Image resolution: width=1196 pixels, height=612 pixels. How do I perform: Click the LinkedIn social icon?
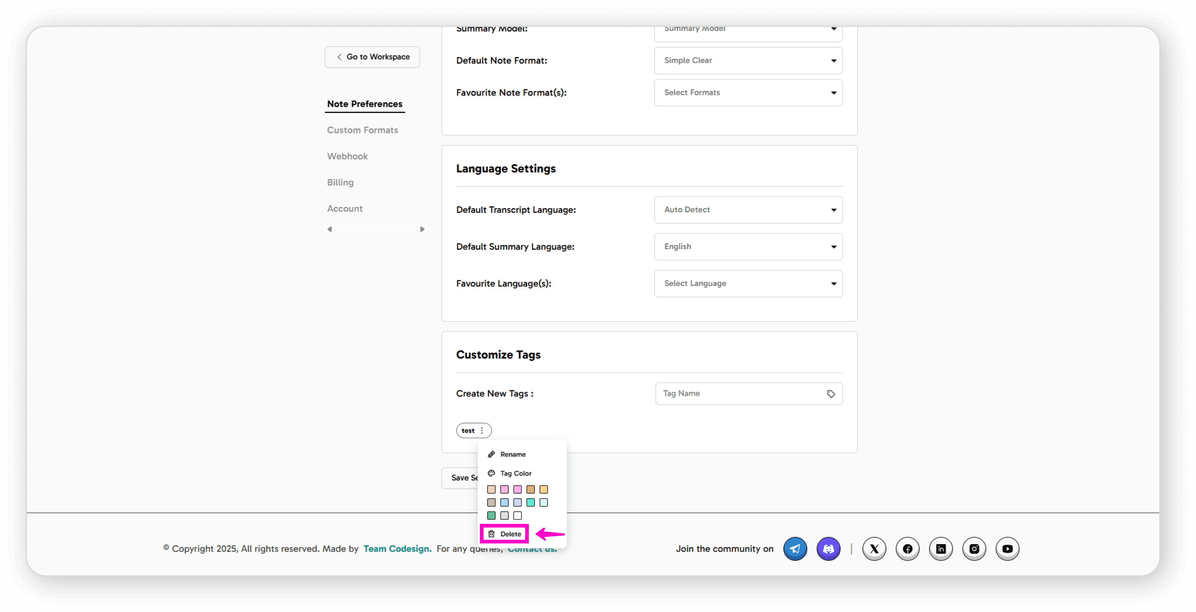tap(941, 549)
